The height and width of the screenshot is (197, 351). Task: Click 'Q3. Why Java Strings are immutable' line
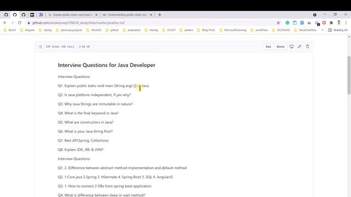[x=95, y=104]
